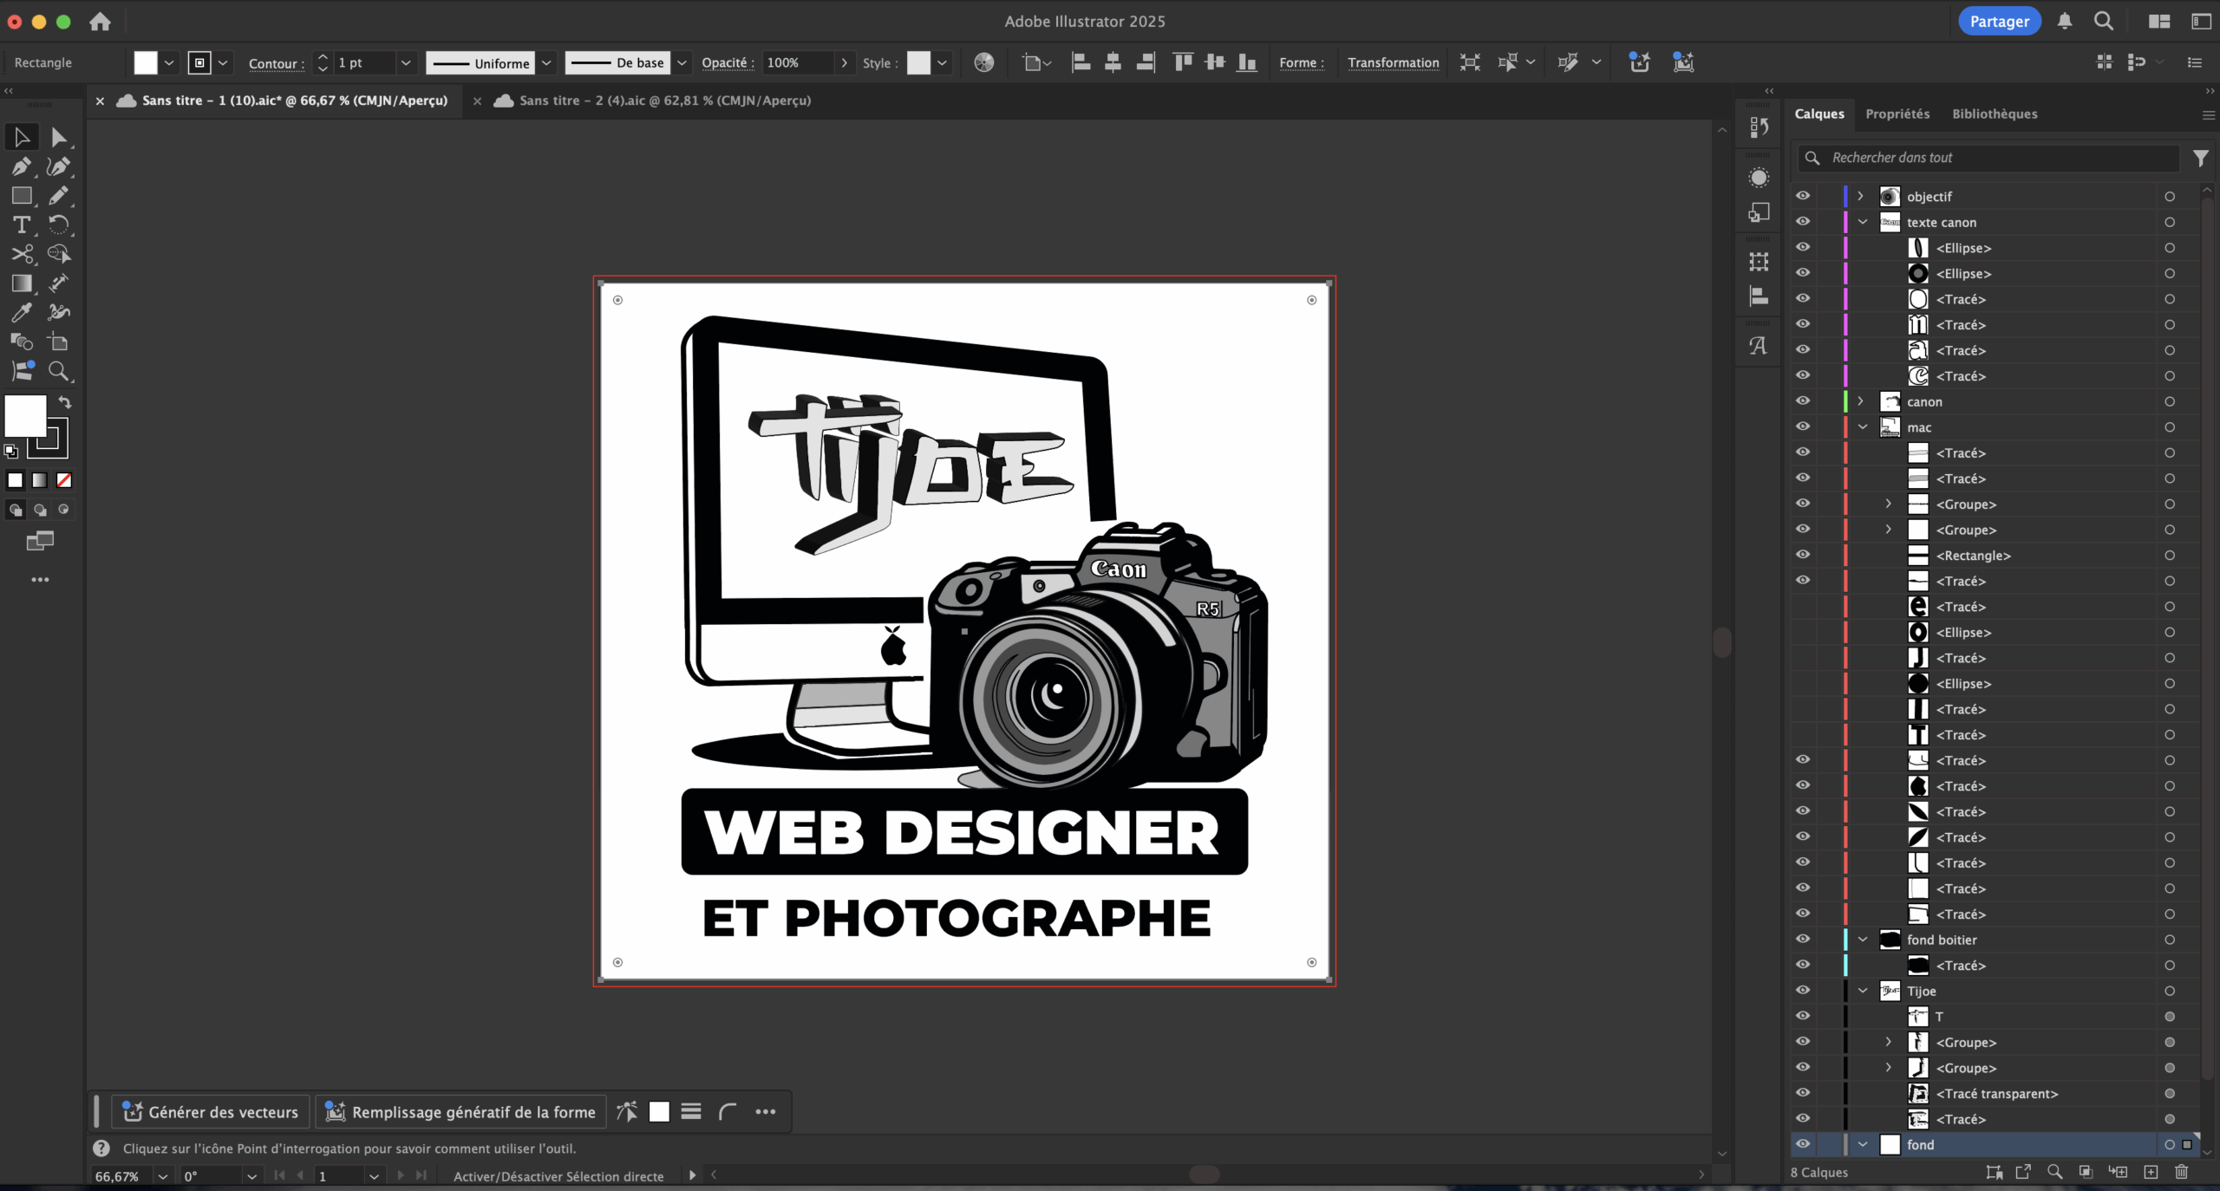The image size is (2220, 1191).
Task: Align objects horizontally left
Action: 1081,62
